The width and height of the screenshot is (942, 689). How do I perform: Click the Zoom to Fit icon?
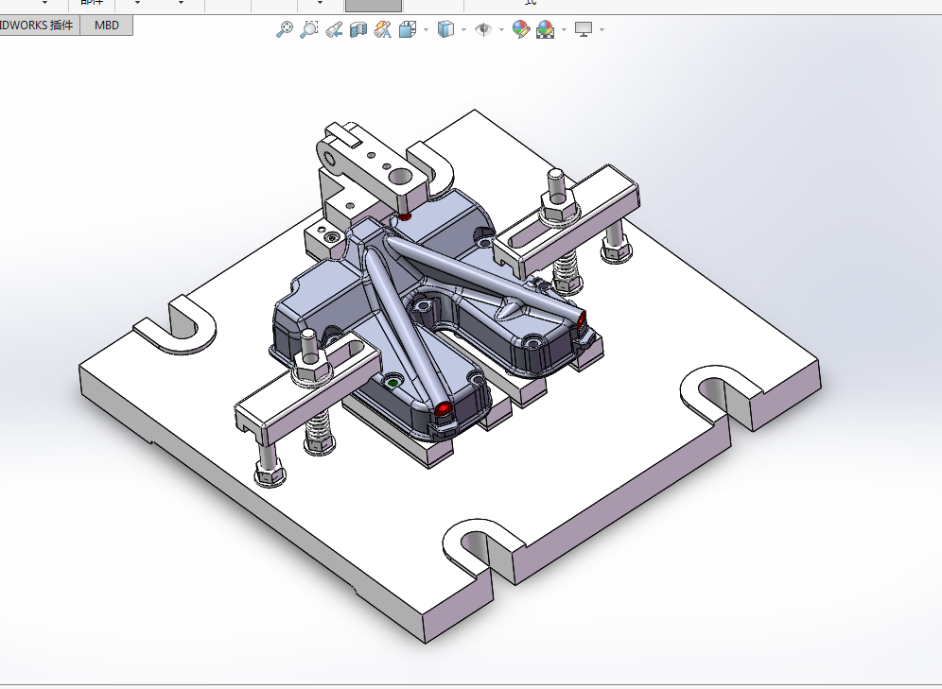(284, 28)
